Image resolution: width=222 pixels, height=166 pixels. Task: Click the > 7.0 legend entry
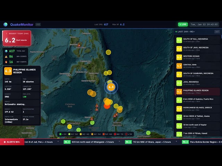(x=128, y=134)
